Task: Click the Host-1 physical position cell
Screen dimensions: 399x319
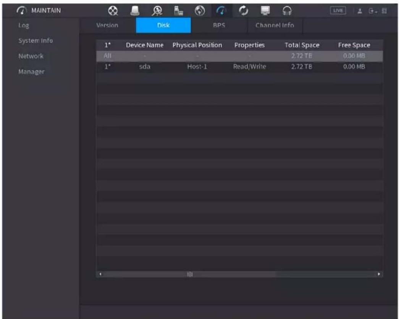Action: [x=197, y=67]
